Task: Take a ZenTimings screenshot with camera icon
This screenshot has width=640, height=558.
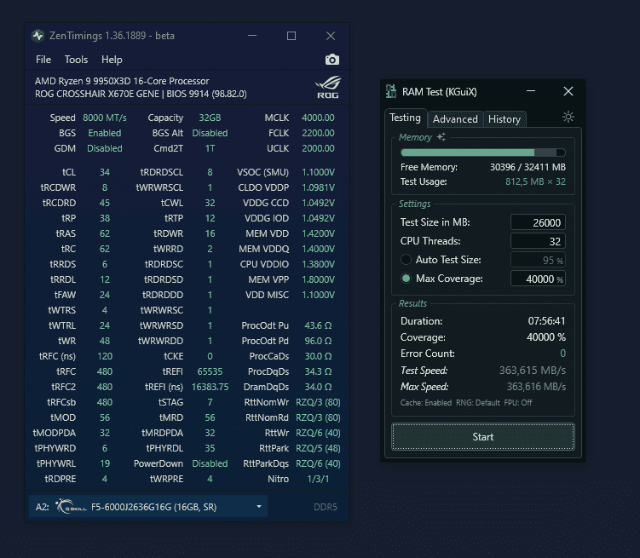Action: click(x=332, y=60)
